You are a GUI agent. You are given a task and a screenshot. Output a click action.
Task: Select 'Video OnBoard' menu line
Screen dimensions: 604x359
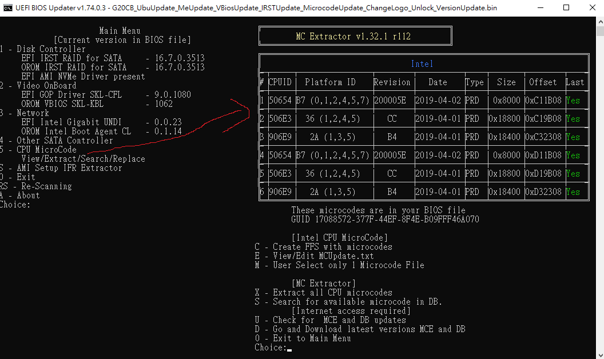pyautogui.click(x=38, y=86)
